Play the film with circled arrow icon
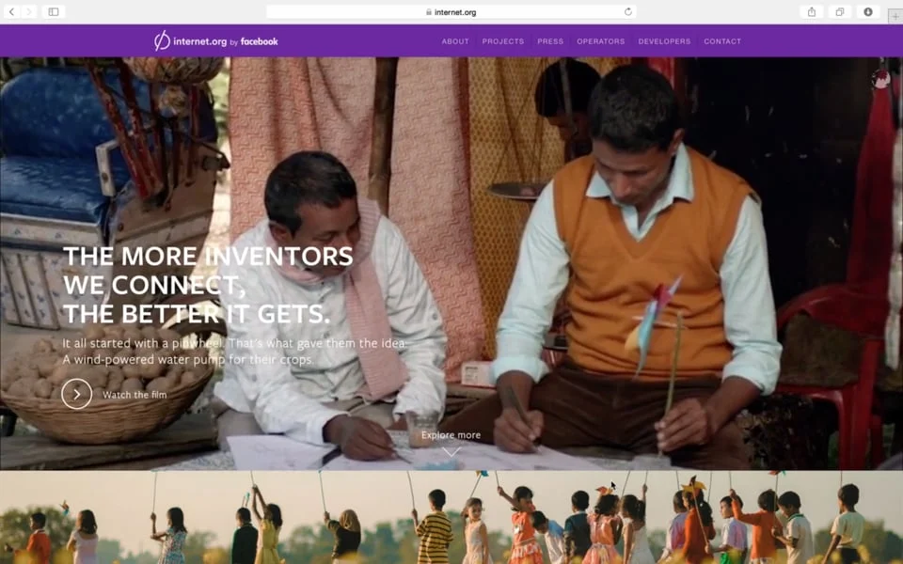 click(76, 394)
